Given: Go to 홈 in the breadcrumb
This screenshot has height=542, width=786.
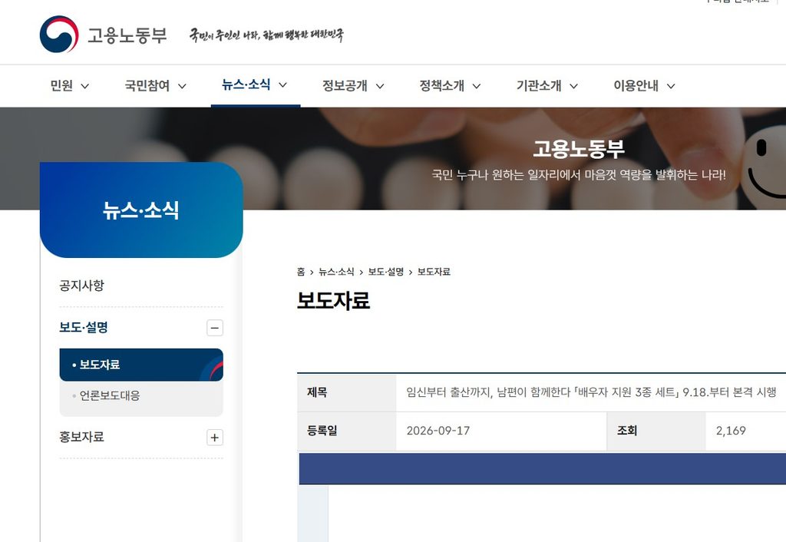Looking at the screenshot, I should click(301, 272).
